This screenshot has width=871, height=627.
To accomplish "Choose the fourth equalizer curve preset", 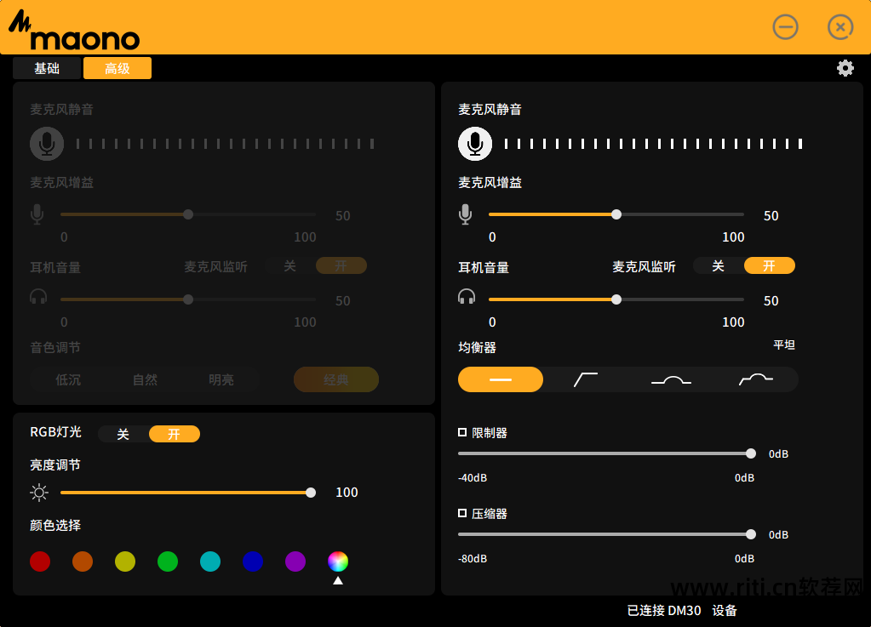I will click(756, 379).
